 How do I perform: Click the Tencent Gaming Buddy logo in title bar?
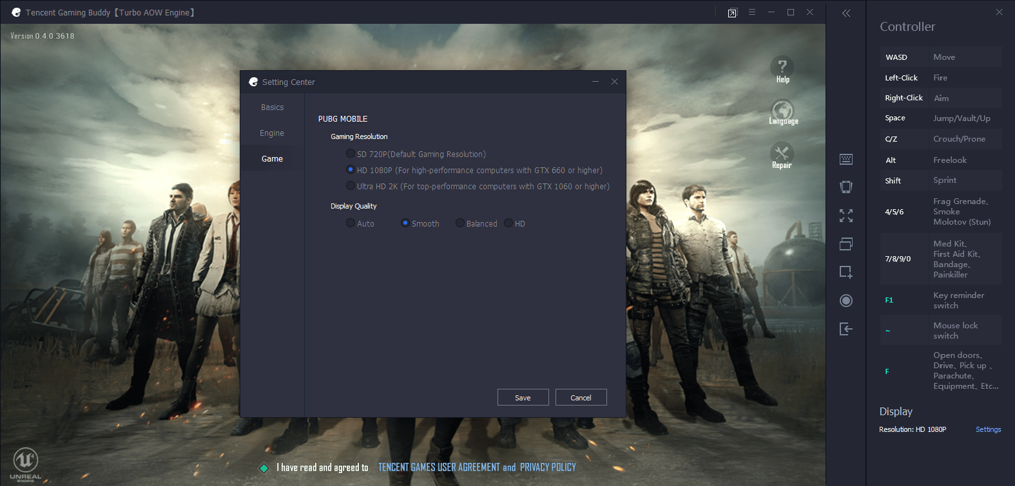tap(16, 12)
